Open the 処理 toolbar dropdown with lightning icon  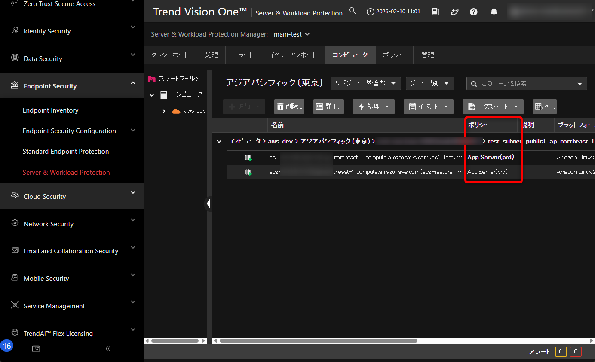(x=373, y=106)
